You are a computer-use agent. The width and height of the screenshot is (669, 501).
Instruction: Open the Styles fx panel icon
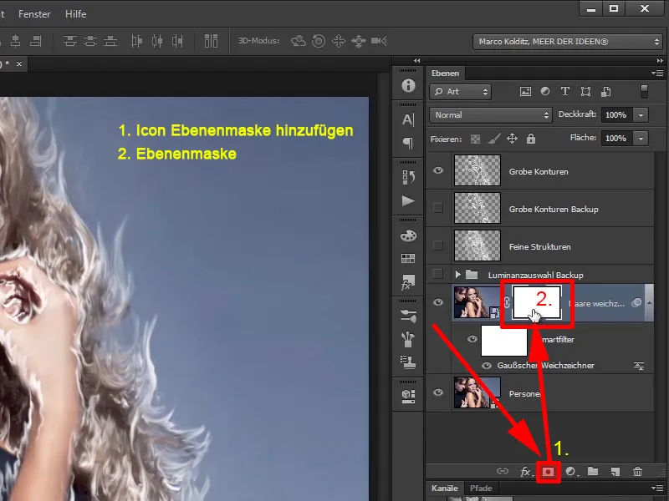(407, 282)
